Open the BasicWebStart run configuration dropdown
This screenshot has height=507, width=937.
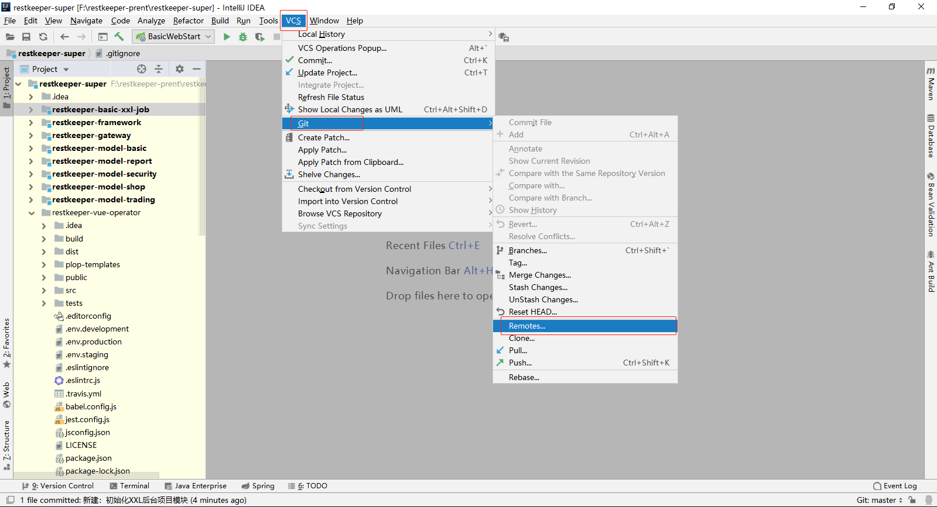pyautogui.click(x=173, y=37)
